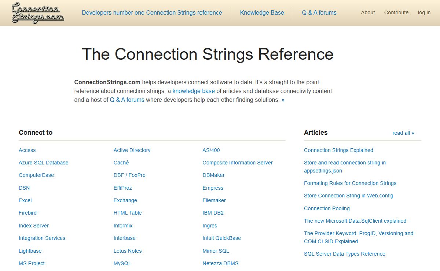This screenshot has width=440, height=271.
Task: Open 'Store Connection String in Web.config' article
Action: pos(348,196)
